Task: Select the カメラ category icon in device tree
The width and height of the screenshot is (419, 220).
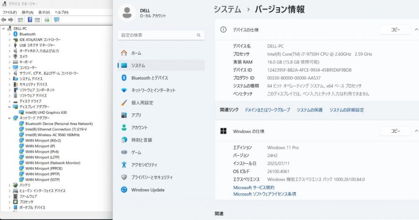Action: 16,56
